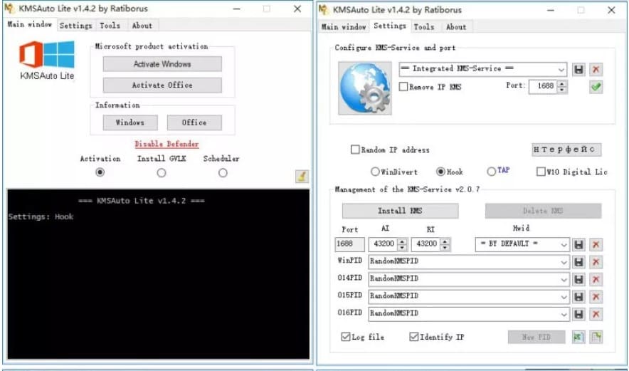The width and height of the screenshot is (629, 371).
Task: Open About tab in left window
Action: coord(142,26)
